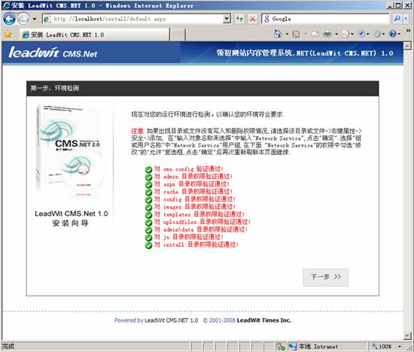Click green check beside uploadfiles 目录
Viewport: 414px width, 352px height.
[148, 223]
